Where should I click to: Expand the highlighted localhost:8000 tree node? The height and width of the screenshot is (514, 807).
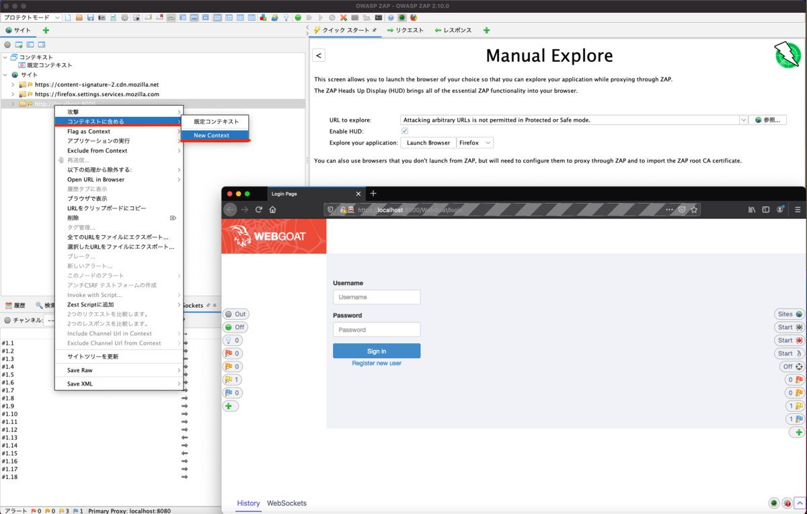pos(13,103)
